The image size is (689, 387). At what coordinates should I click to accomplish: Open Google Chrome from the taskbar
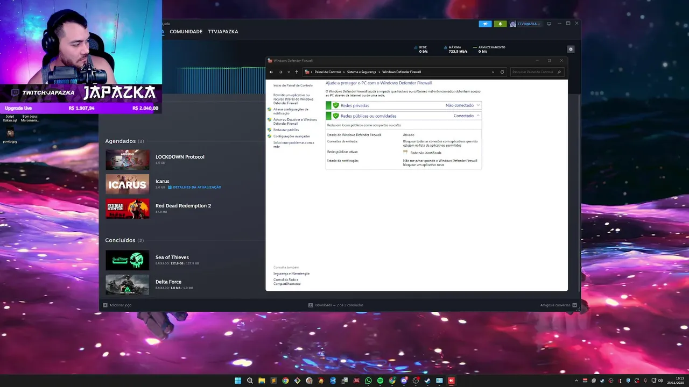click(285, 381)
